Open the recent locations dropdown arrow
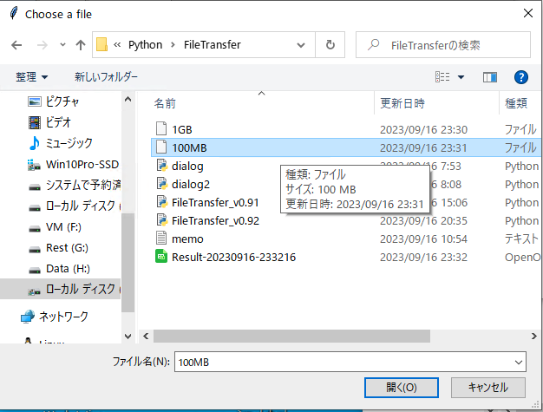This screenshot has height=412, width=543. 62,44
